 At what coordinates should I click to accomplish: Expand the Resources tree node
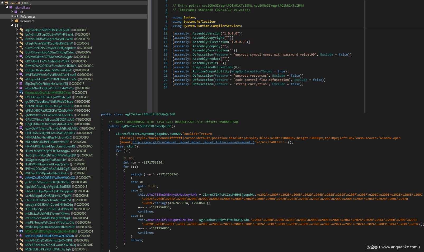click(12, 21)
